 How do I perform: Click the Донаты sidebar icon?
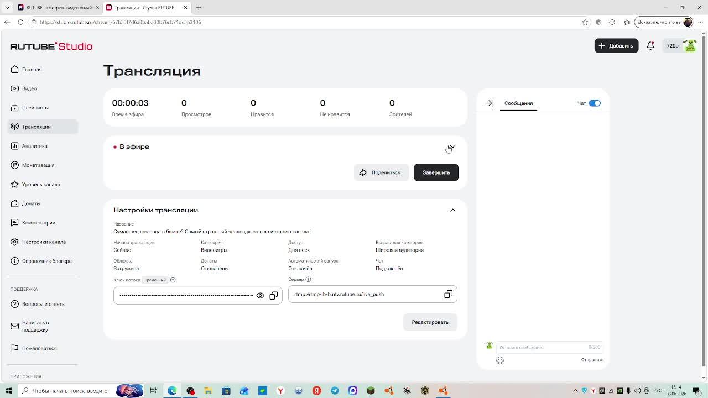(15, 203)
